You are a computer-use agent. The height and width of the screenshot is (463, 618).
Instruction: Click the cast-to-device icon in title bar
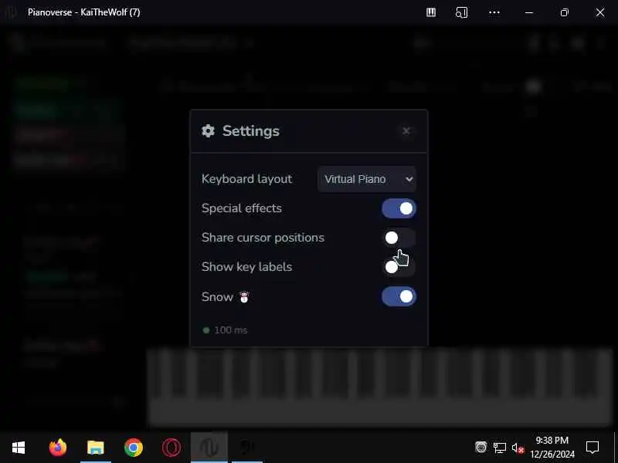(x=461, y=12)
